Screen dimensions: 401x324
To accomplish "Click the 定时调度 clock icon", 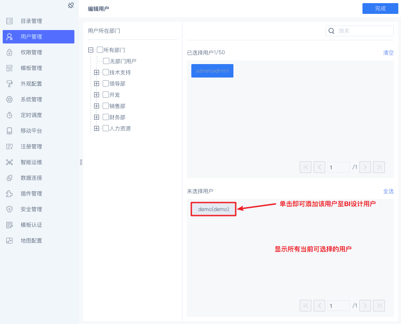I will click(9, 115).
